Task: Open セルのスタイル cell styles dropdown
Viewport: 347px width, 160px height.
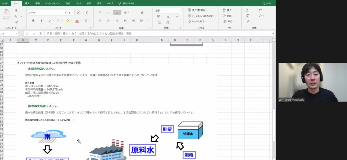Action: (x=197, y=21)
